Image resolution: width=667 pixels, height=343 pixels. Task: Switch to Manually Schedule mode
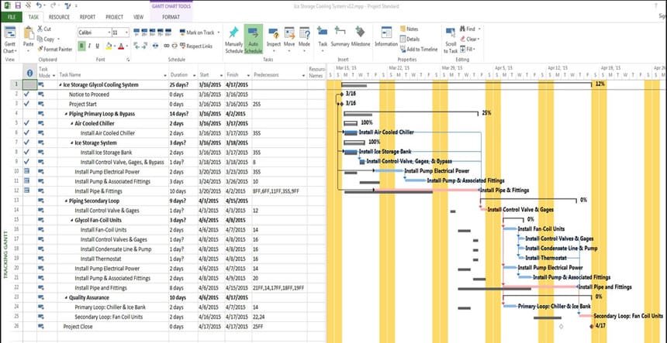(233, 40)
